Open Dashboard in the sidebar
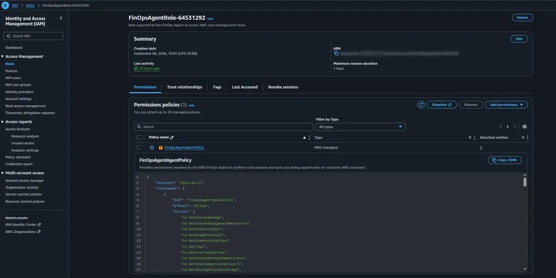Image resolution: width=556 pixels, height=278 pixels. (14, 48)
